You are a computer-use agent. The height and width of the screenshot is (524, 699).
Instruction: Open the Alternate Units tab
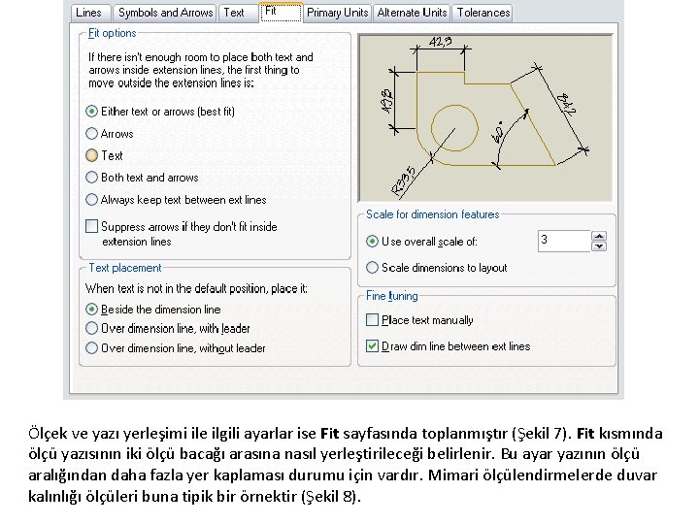tap(412, 13)
